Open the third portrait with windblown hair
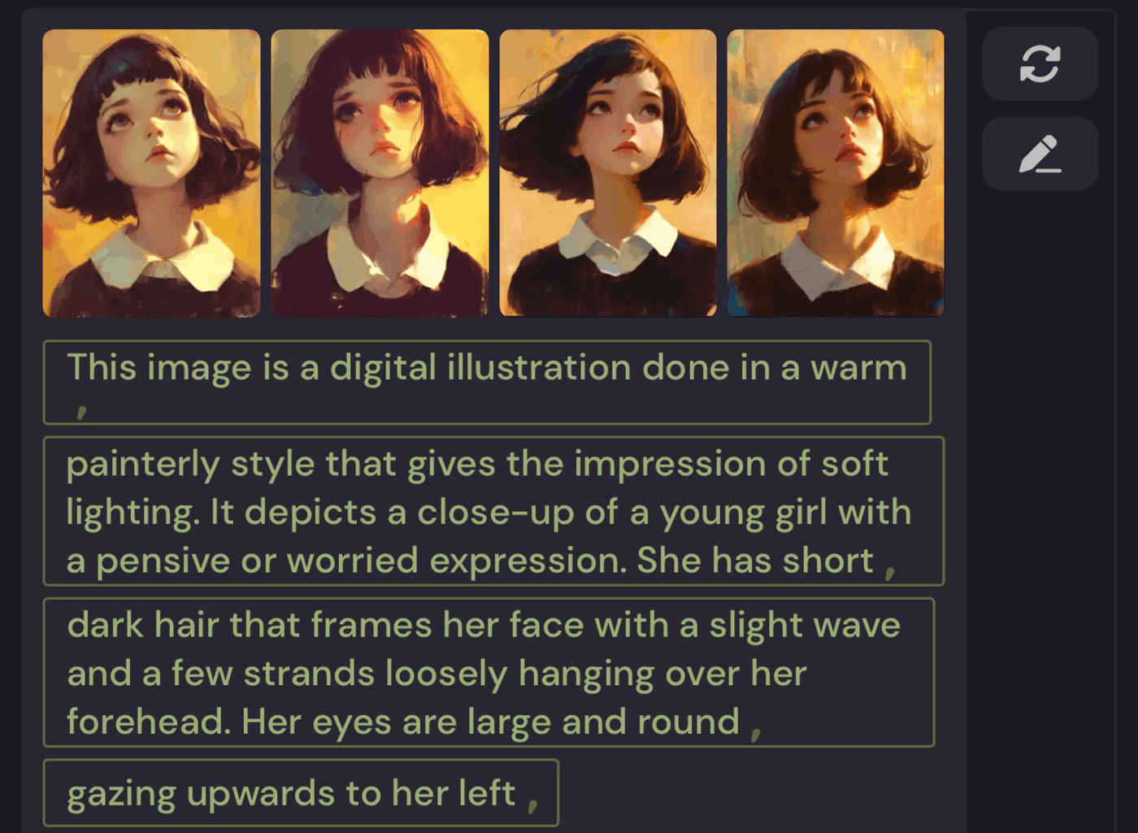 pos(608,173)
